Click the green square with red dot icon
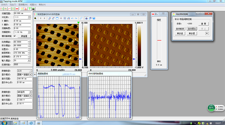The image size is (225, 125). [x=13, y=8]
